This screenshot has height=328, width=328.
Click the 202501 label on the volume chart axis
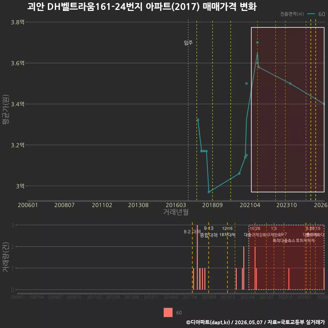304,297
